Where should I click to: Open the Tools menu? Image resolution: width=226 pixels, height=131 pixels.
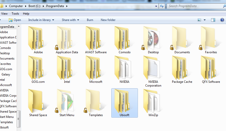[15, 14]
